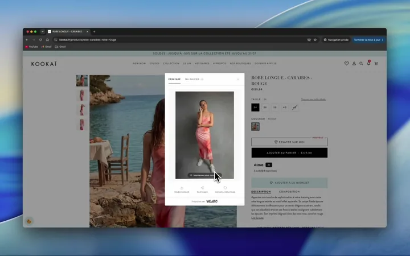Bookmark this page with the star
The image size is (410, 256).
(x=315, y=40)
